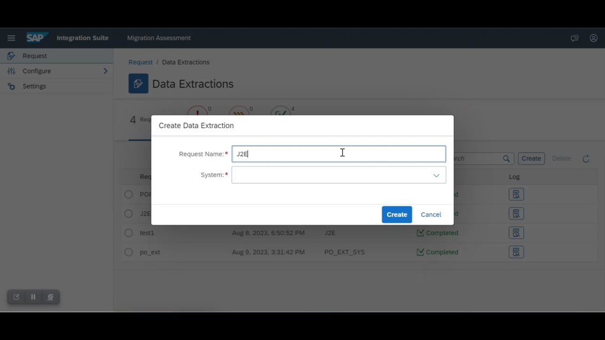Select the radio button for the request named J2E
This screenshot has height=340, width=605.
coord(128,214)
